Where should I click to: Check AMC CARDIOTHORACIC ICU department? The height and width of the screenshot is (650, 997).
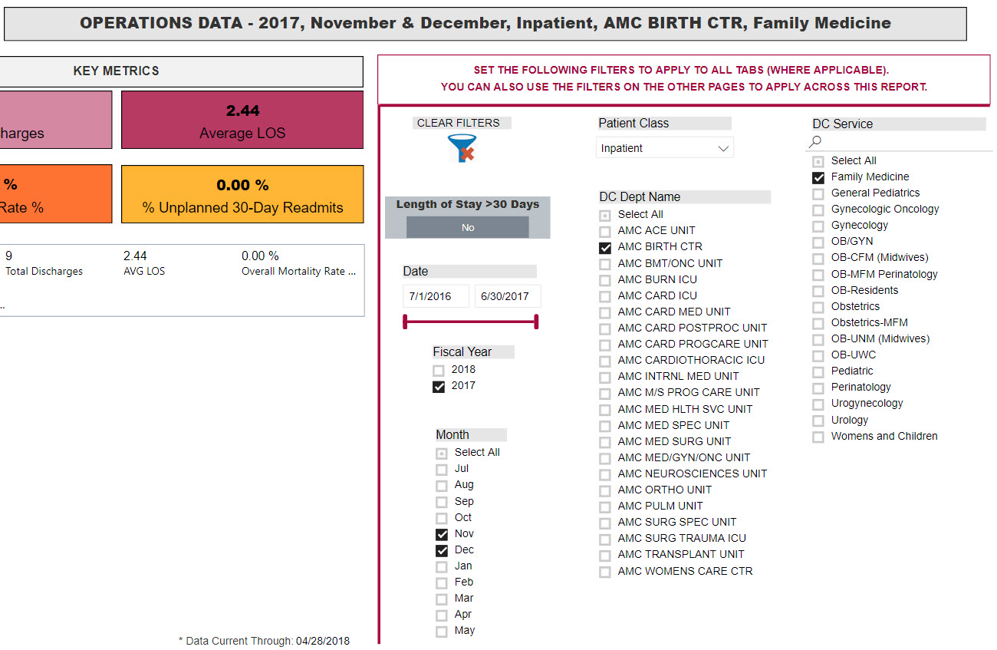[605, 361]
